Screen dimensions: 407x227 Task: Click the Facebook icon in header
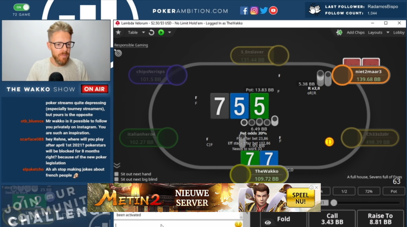coord(244,11)
